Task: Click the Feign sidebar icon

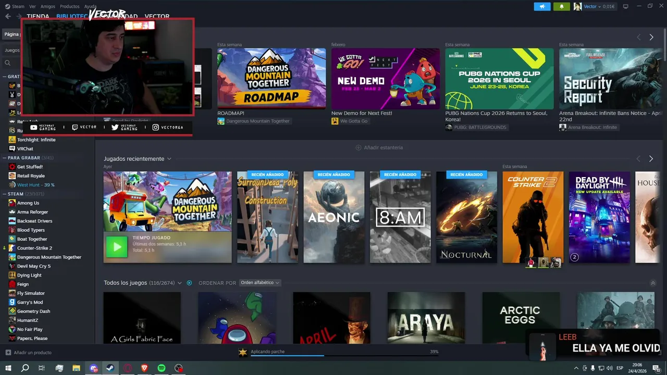Action: (12, 284)
